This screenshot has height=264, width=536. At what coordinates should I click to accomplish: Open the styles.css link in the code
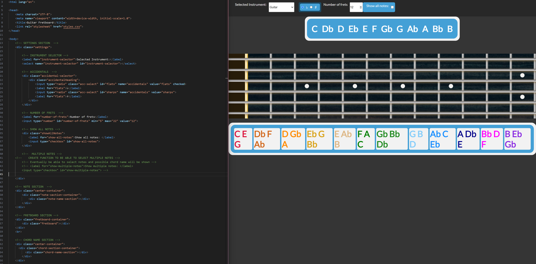[x=71, y=26]
